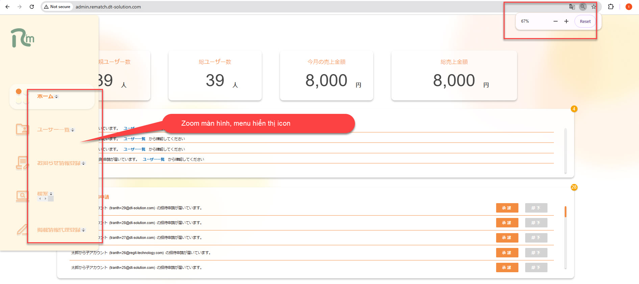Image resolution: width=639 pixels, height=284 pixels.
Task: Approve the tranth+29 invitation request
Action: [x=507, y=208]
